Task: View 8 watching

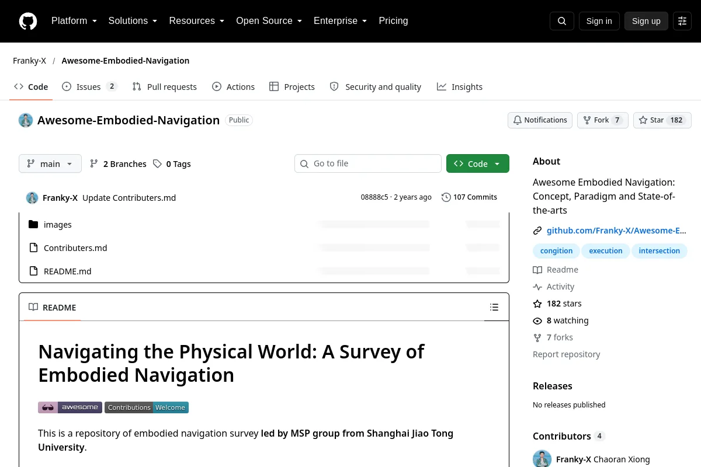Action: 561,320
